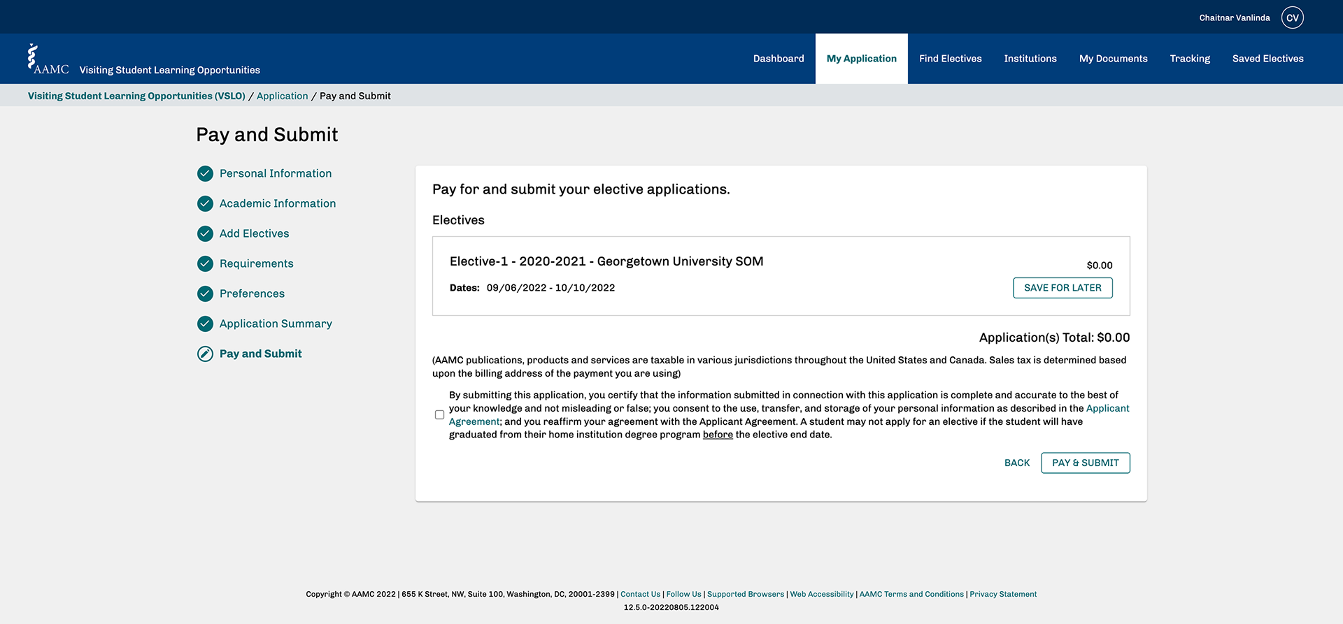Open the Academic Information step
Image resolution: width=1343 pixels, height=624 pixels.
pyautogui.click(x=278, y=203)
